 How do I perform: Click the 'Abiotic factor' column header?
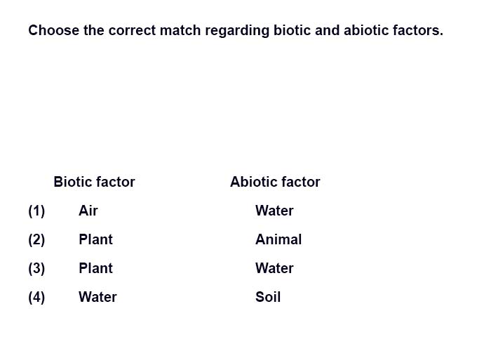[x=275, y=182]
